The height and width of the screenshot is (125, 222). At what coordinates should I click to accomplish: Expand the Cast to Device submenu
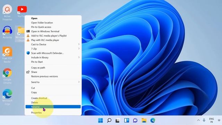(53, 44)
